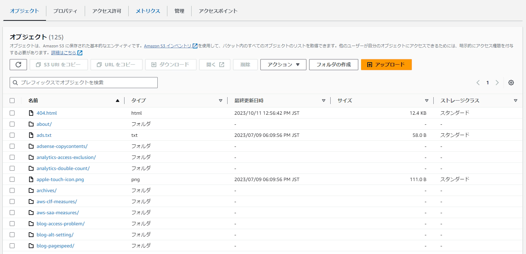Click the prefix object search field
Viewport: 526px width, 254px height.
(84, 83)
